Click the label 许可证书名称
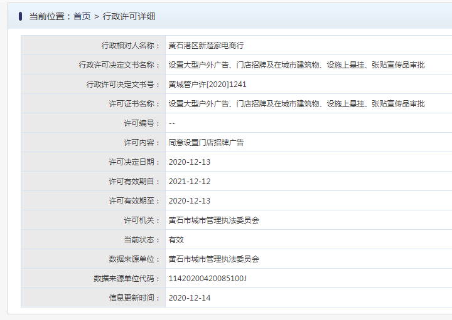The image size is (452, 320). coord(131,104)
